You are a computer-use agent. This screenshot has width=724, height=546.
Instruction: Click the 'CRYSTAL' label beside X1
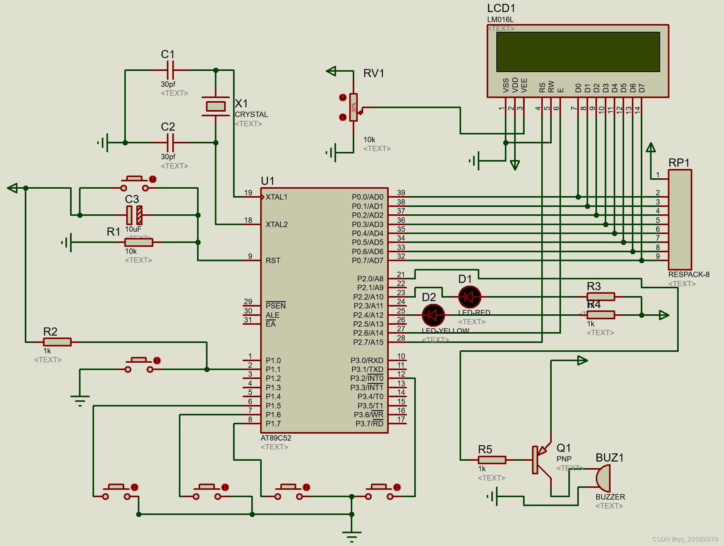coord(251,114)
